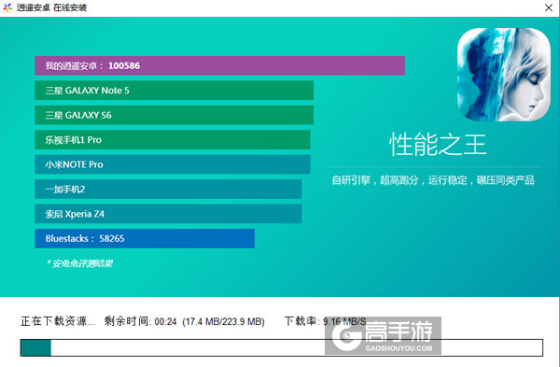Click the 17.4 MB/223.9 MB size text
This screenshot has height=367, width=560.
pos(224,322)
